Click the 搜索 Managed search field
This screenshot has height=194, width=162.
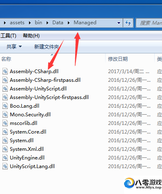(x=149, y=23)
